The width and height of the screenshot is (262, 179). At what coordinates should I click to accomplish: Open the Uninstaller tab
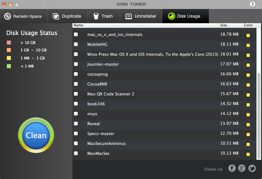(x=141, y=16)
